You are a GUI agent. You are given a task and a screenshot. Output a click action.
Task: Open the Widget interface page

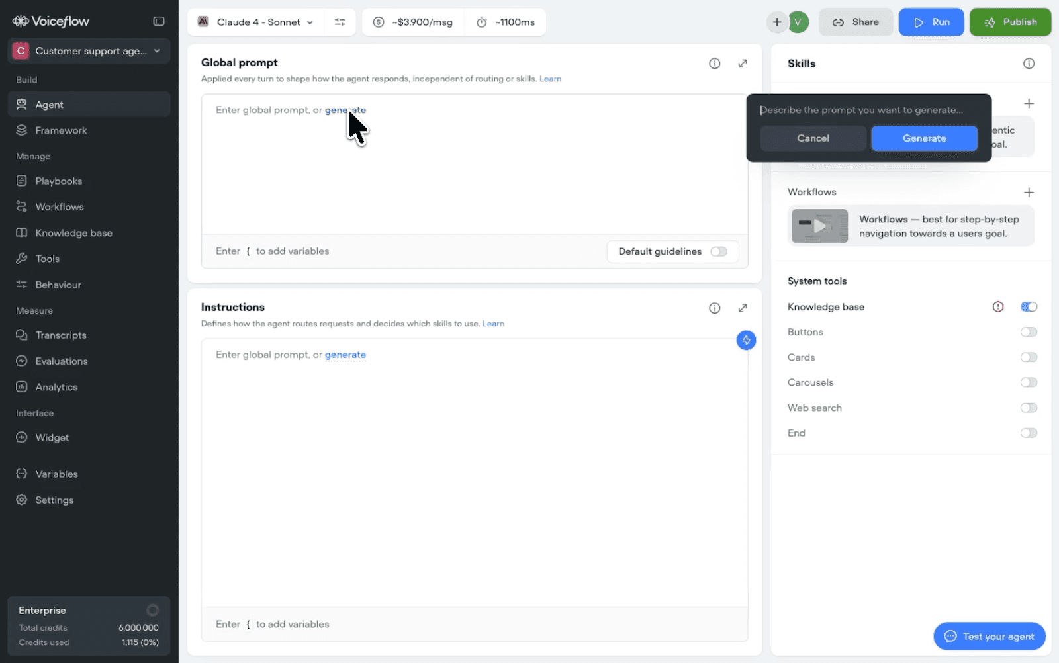(x=89, y=437)
